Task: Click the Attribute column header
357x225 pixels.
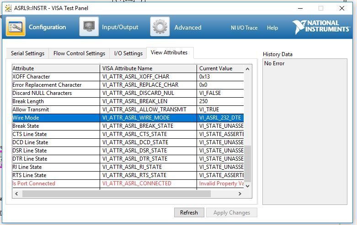Action: [x=56, y=68]
